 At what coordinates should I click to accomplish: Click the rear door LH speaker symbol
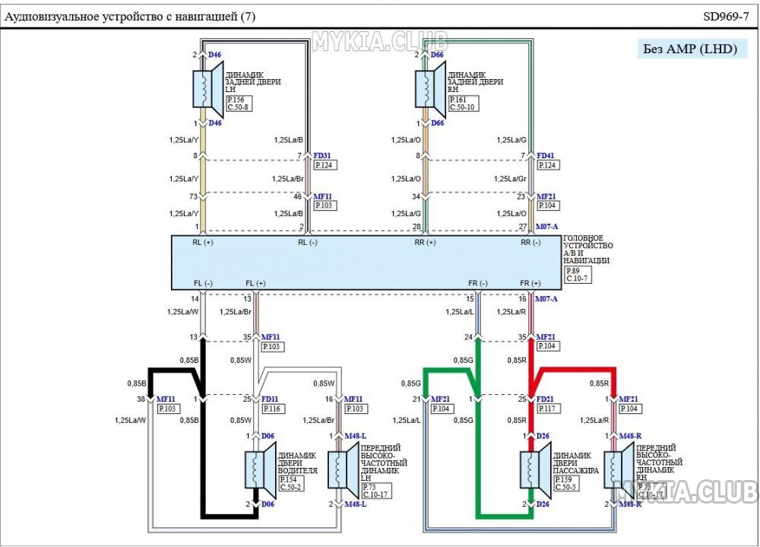207,89
